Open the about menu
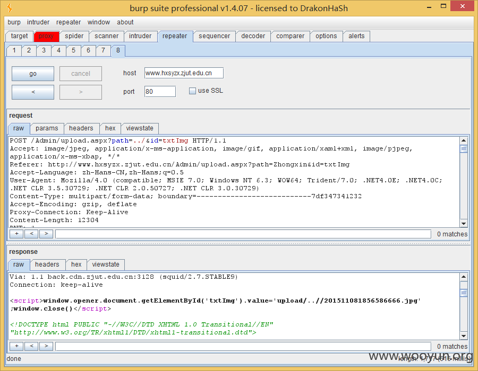Viewport: 478px width, 371px height. (x=125, y=22)
